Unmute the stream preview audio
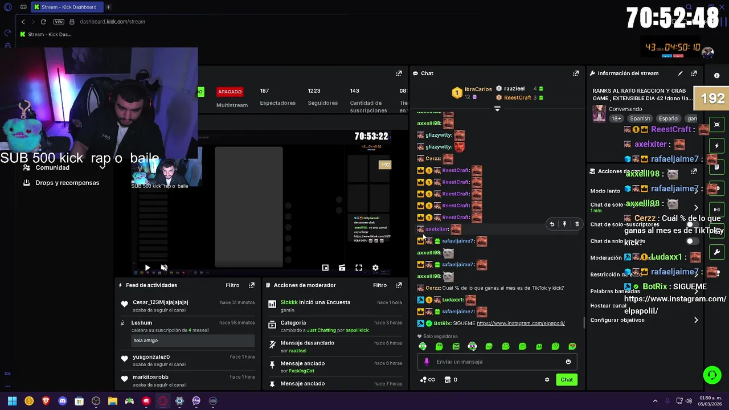This screenshot has width=729, height=410. click(x=164, y=268)
